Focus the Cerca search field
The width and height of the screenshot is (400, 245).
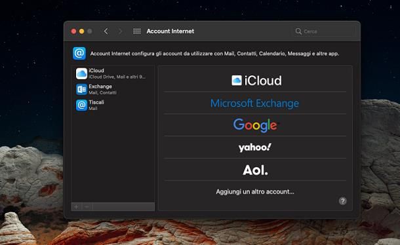pyautogui.click(x=324, y=31)
